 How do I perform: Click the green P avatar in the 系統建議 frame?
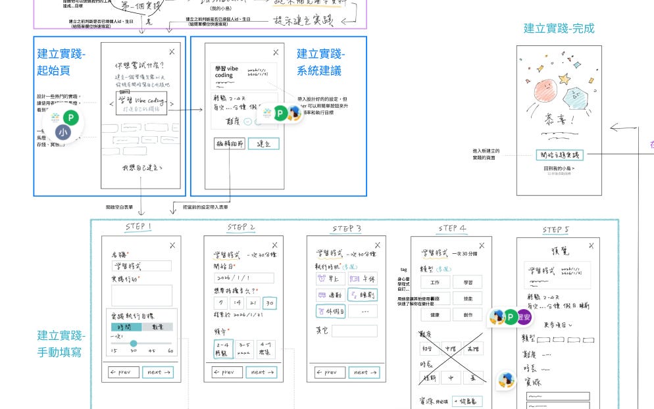pos(280,113)
